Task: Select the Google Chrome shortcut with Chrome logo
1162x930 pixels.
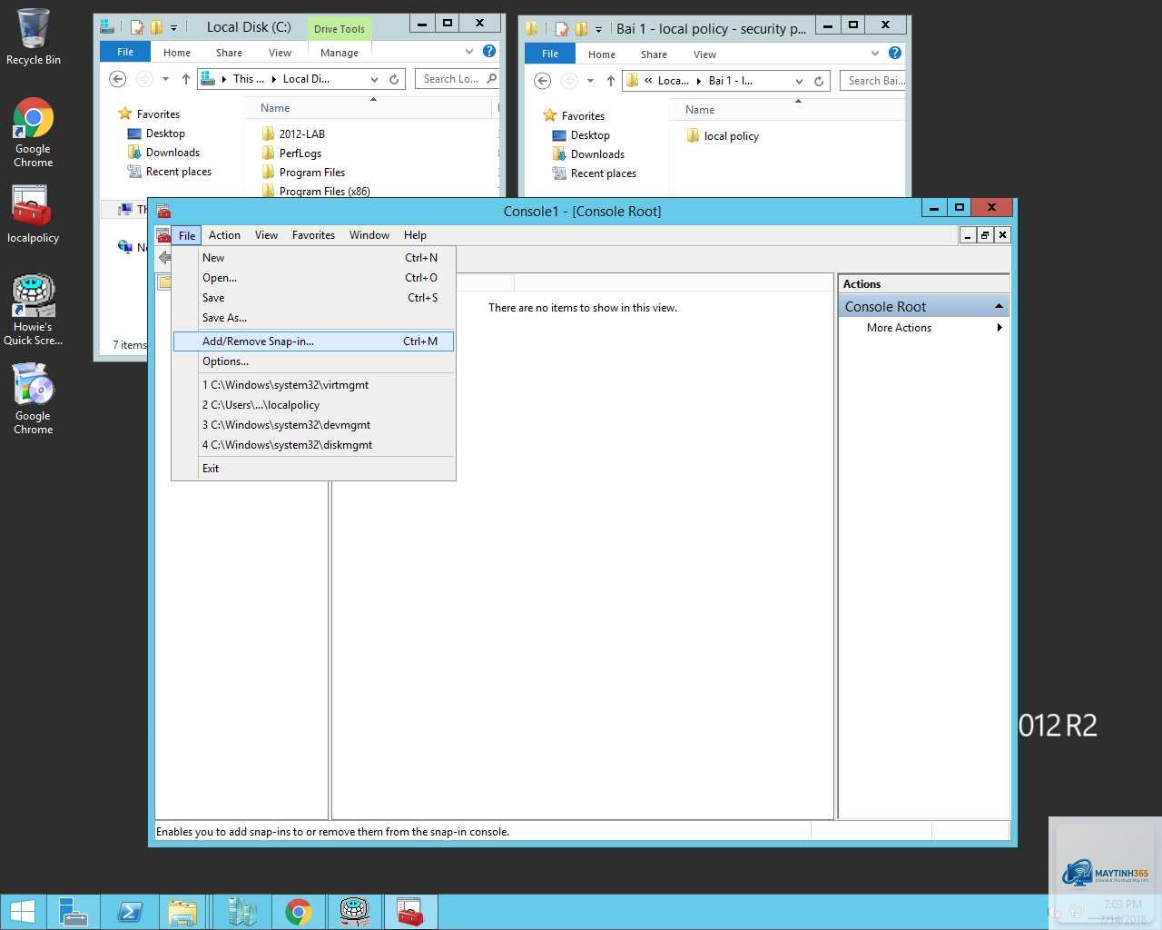Action: click(x=34, y=133)
